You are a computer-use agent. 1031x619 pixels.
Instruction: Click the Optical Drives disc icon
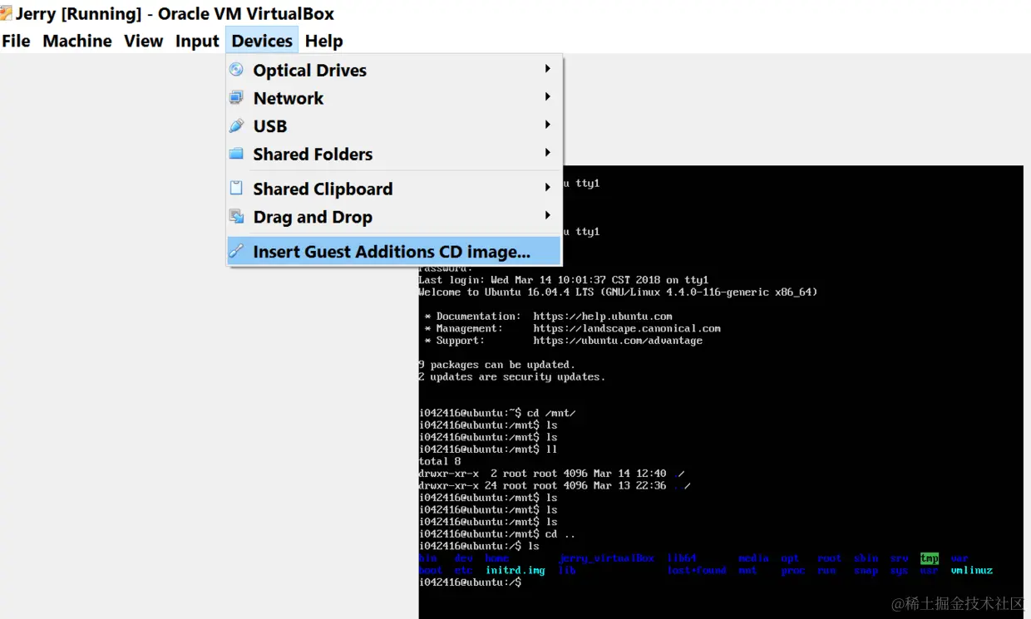click(x=237, y=70)
